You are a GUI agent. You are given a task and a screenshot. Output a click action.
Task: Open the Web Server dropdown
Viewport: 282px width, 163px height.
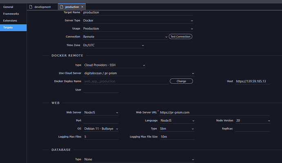(101, 113)
